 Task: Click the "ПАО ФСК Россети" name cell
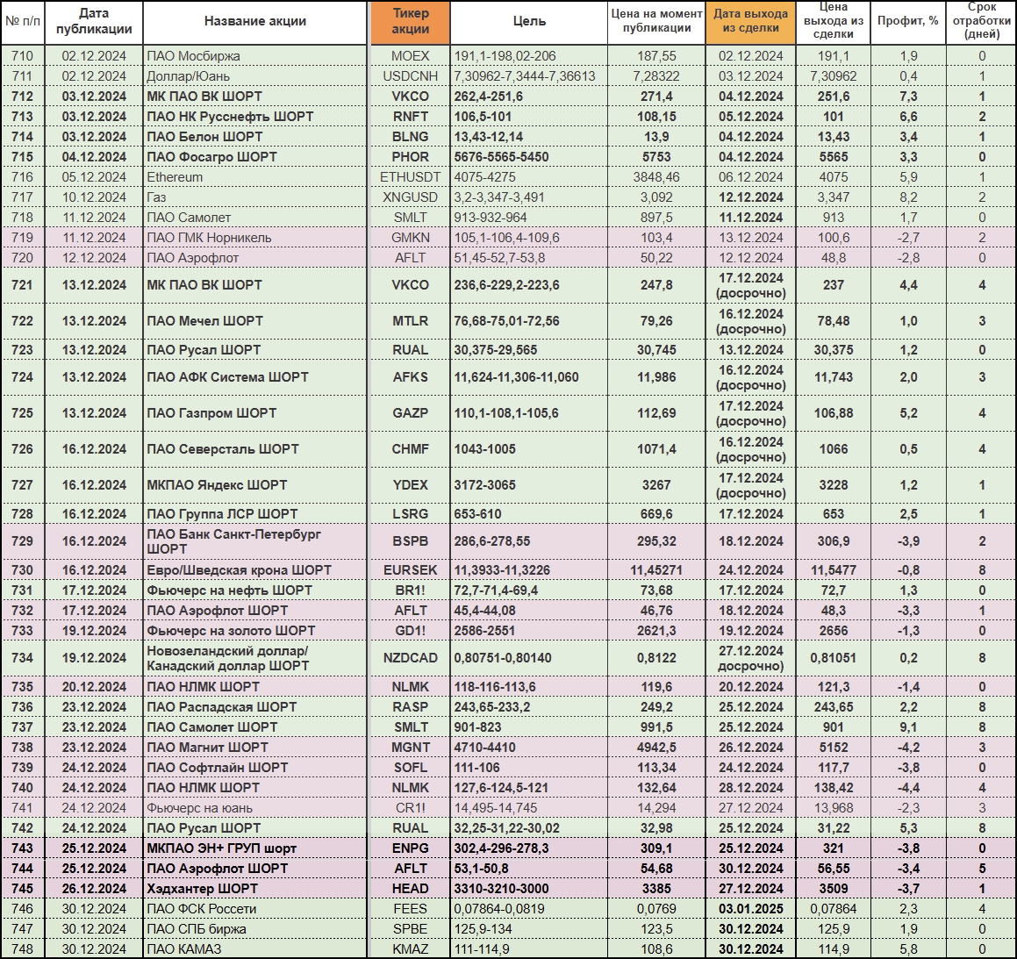click(254, 908)
